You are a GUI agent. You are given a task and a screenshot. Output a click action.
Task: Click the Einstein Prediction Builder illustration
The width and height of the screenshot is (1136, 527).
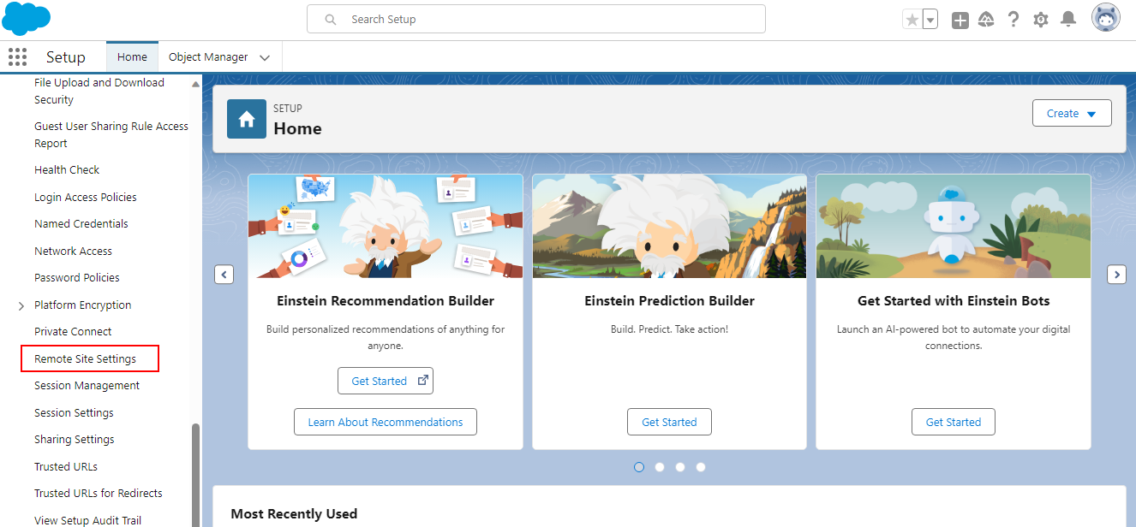(669, 227)
